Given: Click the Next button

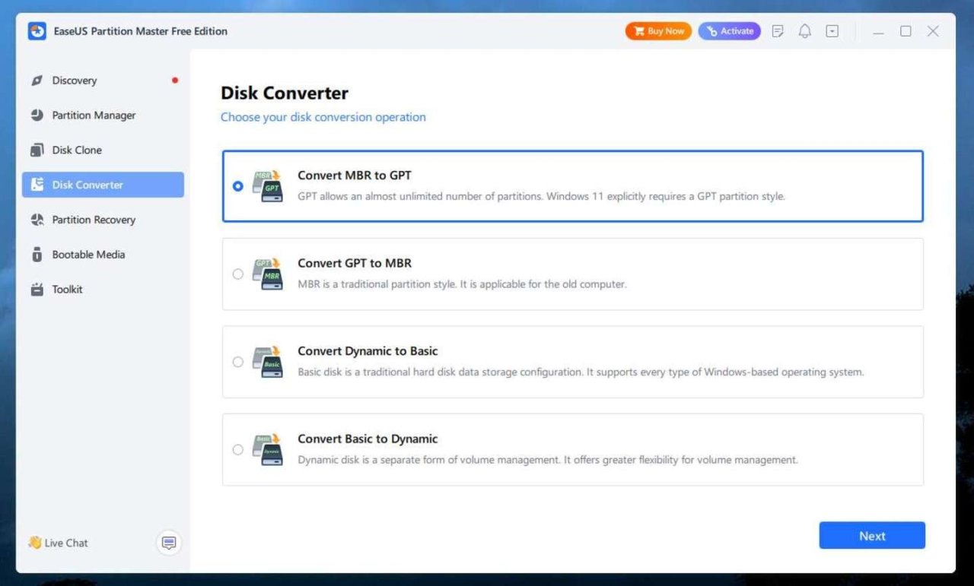Looking at the screenshot, I should pos(871,536).
